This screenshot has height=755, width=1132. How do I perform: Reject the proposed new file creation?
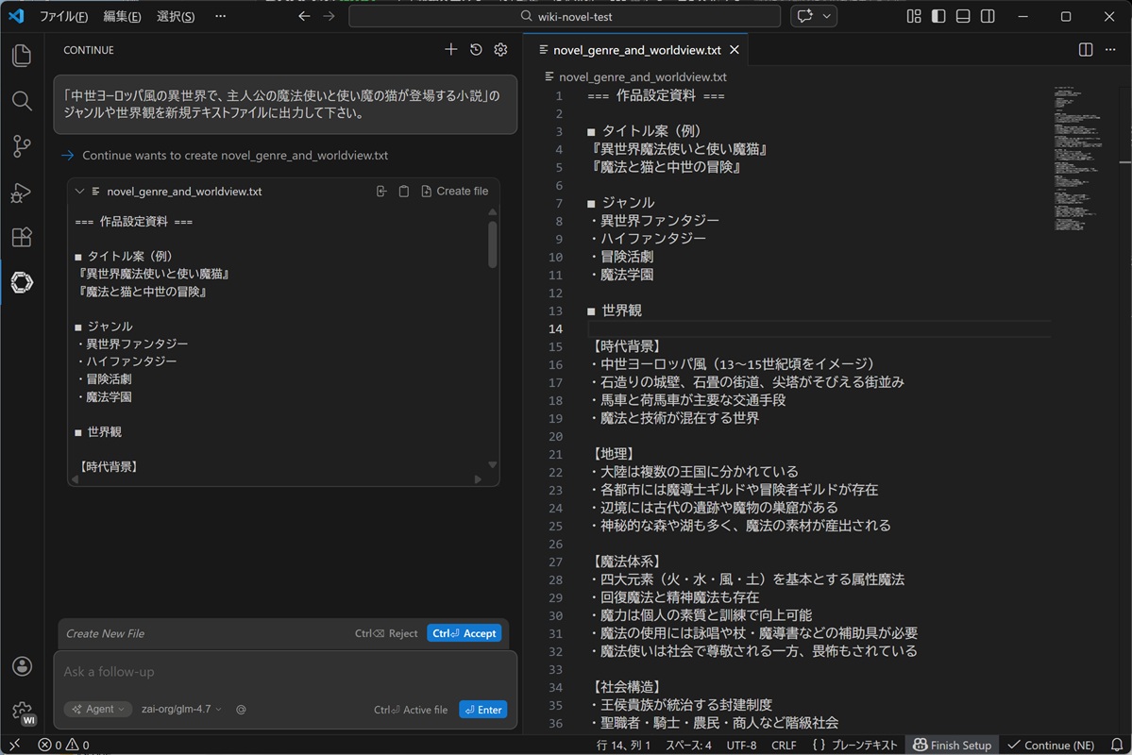[x=386, y=633]
